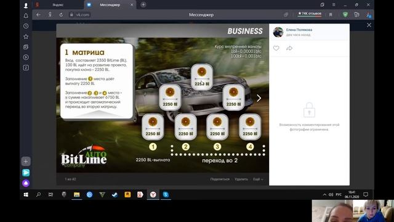This screenshot has width=394, height=222.
Task: Click the add app plus button in sidebar
Action: pyautogui.click(x=26, y=162)
